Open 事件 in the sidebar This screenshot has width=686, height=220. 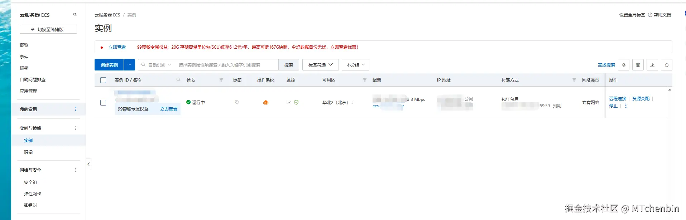tap(24, 57)
